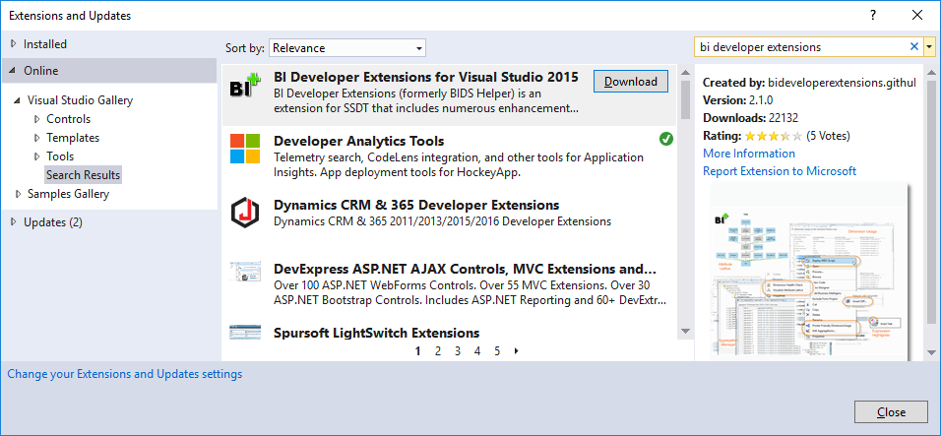The width and height of the screenshot is (941, 436).
Task: Click the Created by bideveloperextensions text
Action: coord(809,83)
